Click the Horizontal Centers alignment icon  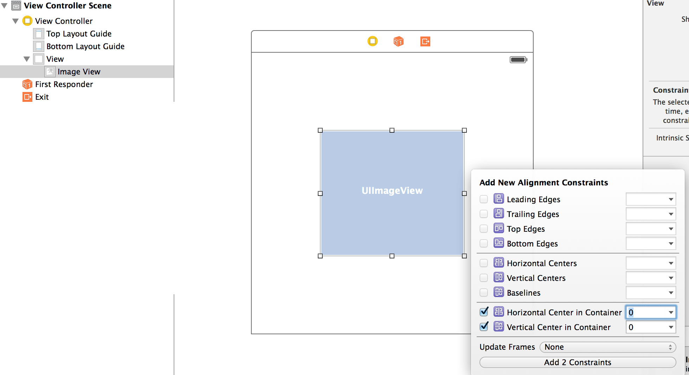pos(498,263)
